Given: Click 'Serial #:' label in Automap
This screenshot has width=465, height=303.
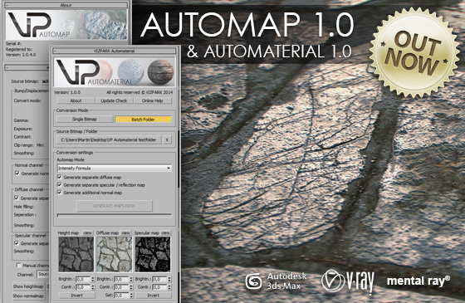Looking at the screenshot, I should click(x=13, y=43).
